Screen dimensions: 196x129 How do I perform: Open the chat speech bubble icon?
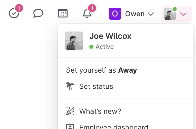pyautogui.click(x=38, y=13)
